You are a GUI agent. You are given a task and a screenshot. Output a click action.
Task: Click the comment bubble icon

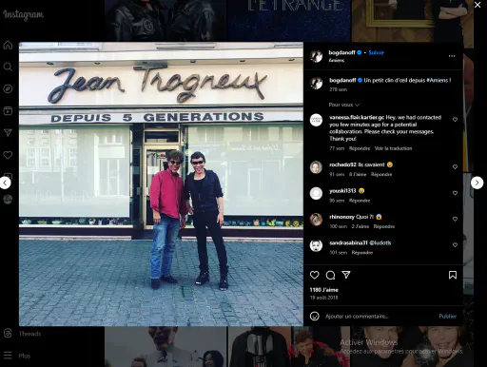[x=330, y=275]
